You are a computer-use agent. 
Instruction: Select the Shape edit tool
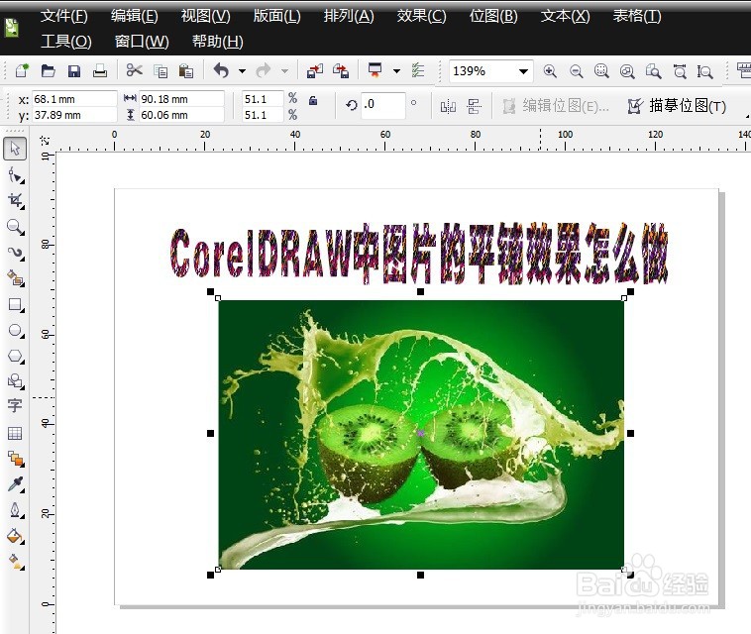pos(16,175)
